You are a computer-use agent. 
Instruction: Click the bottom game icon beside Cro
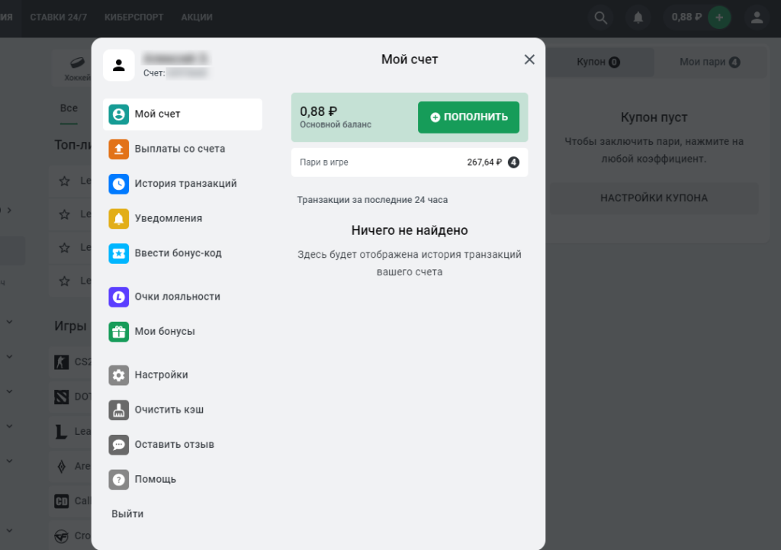click(x=61, y=536)
